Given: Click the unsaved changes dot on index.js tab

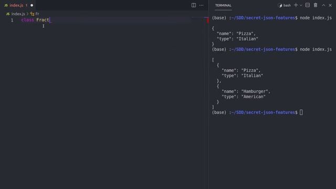Looking at the screenshot, I should pyautogui.click(x=31, y=5).
